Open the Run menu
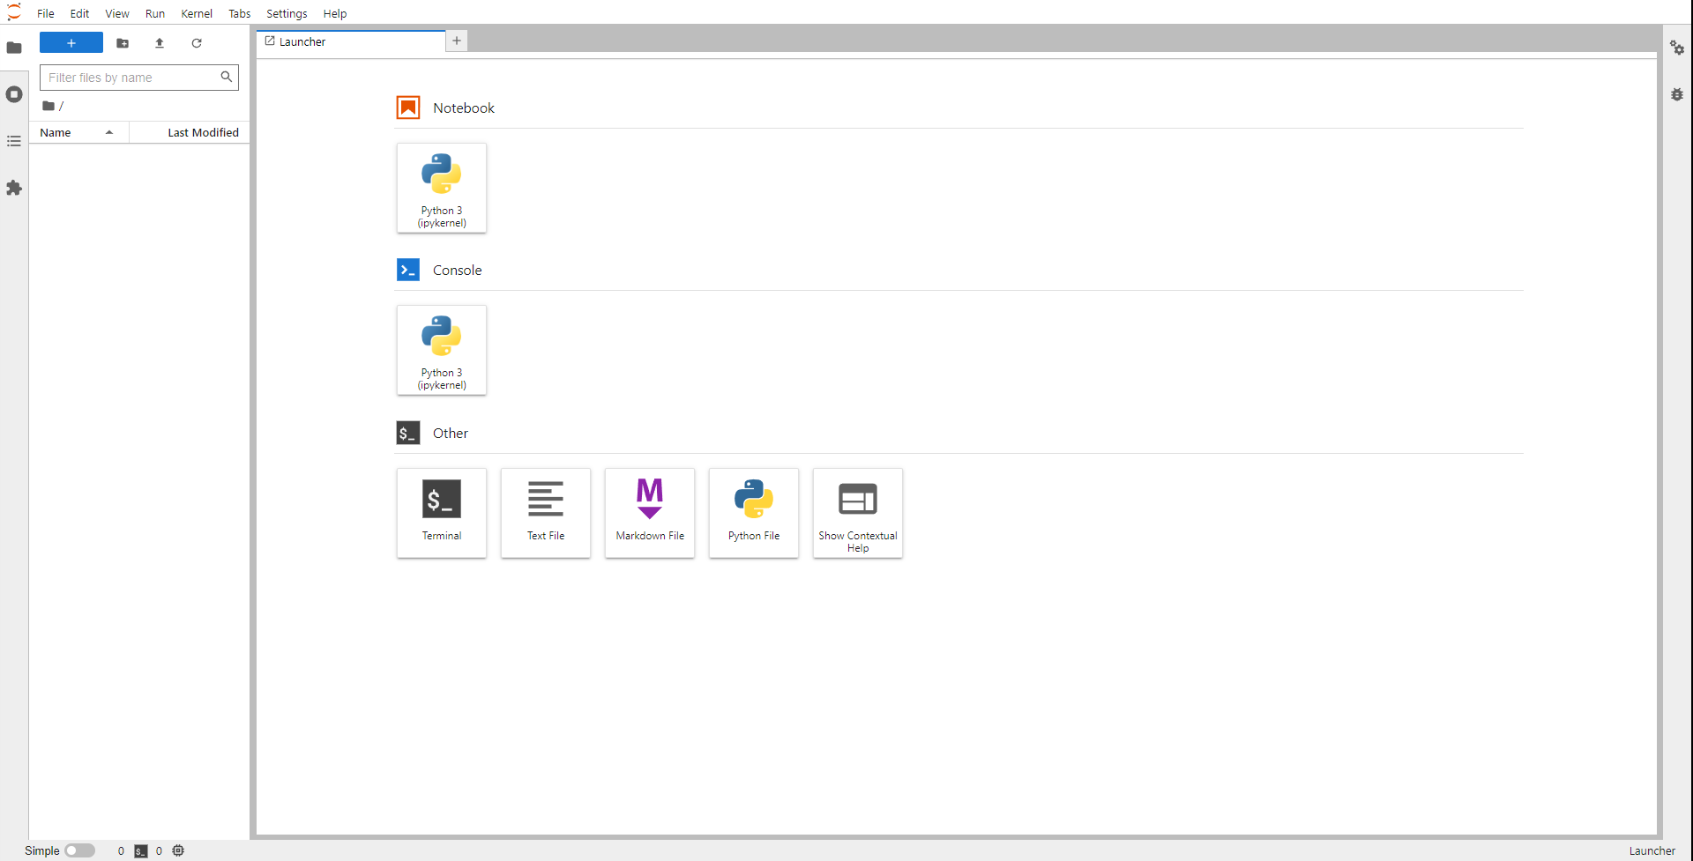Image resolution: width=1693 pixels, height=861 pixels. point(155,13)
